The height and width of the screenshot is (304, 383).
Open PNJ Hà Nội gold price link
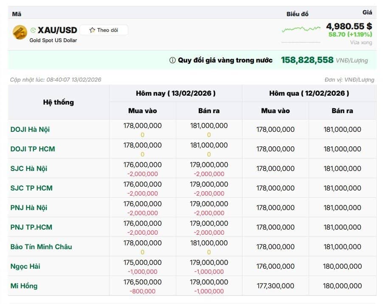click(x=29, y=207)
